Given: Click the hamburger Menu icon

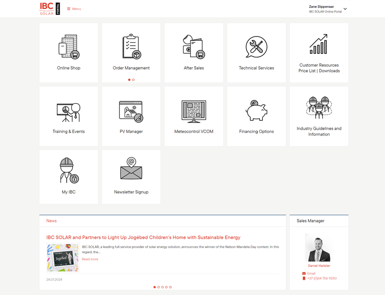Looking at the screenshot, I should click(x=69, y=9).
